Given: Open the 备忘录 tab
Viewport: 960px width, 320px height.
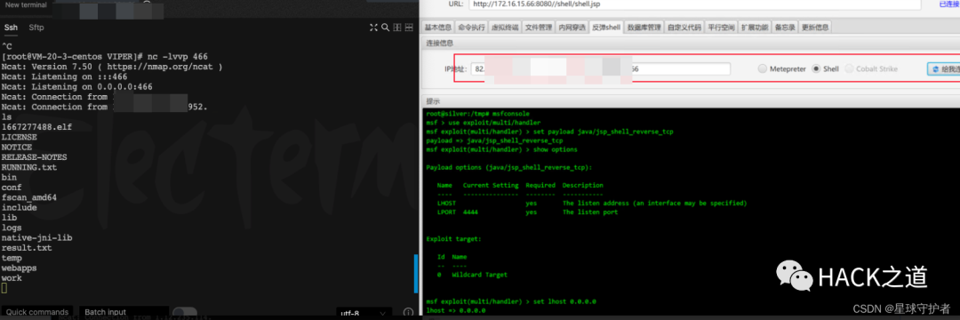Looking at the screenshot, I should click(x=785, y=27).
